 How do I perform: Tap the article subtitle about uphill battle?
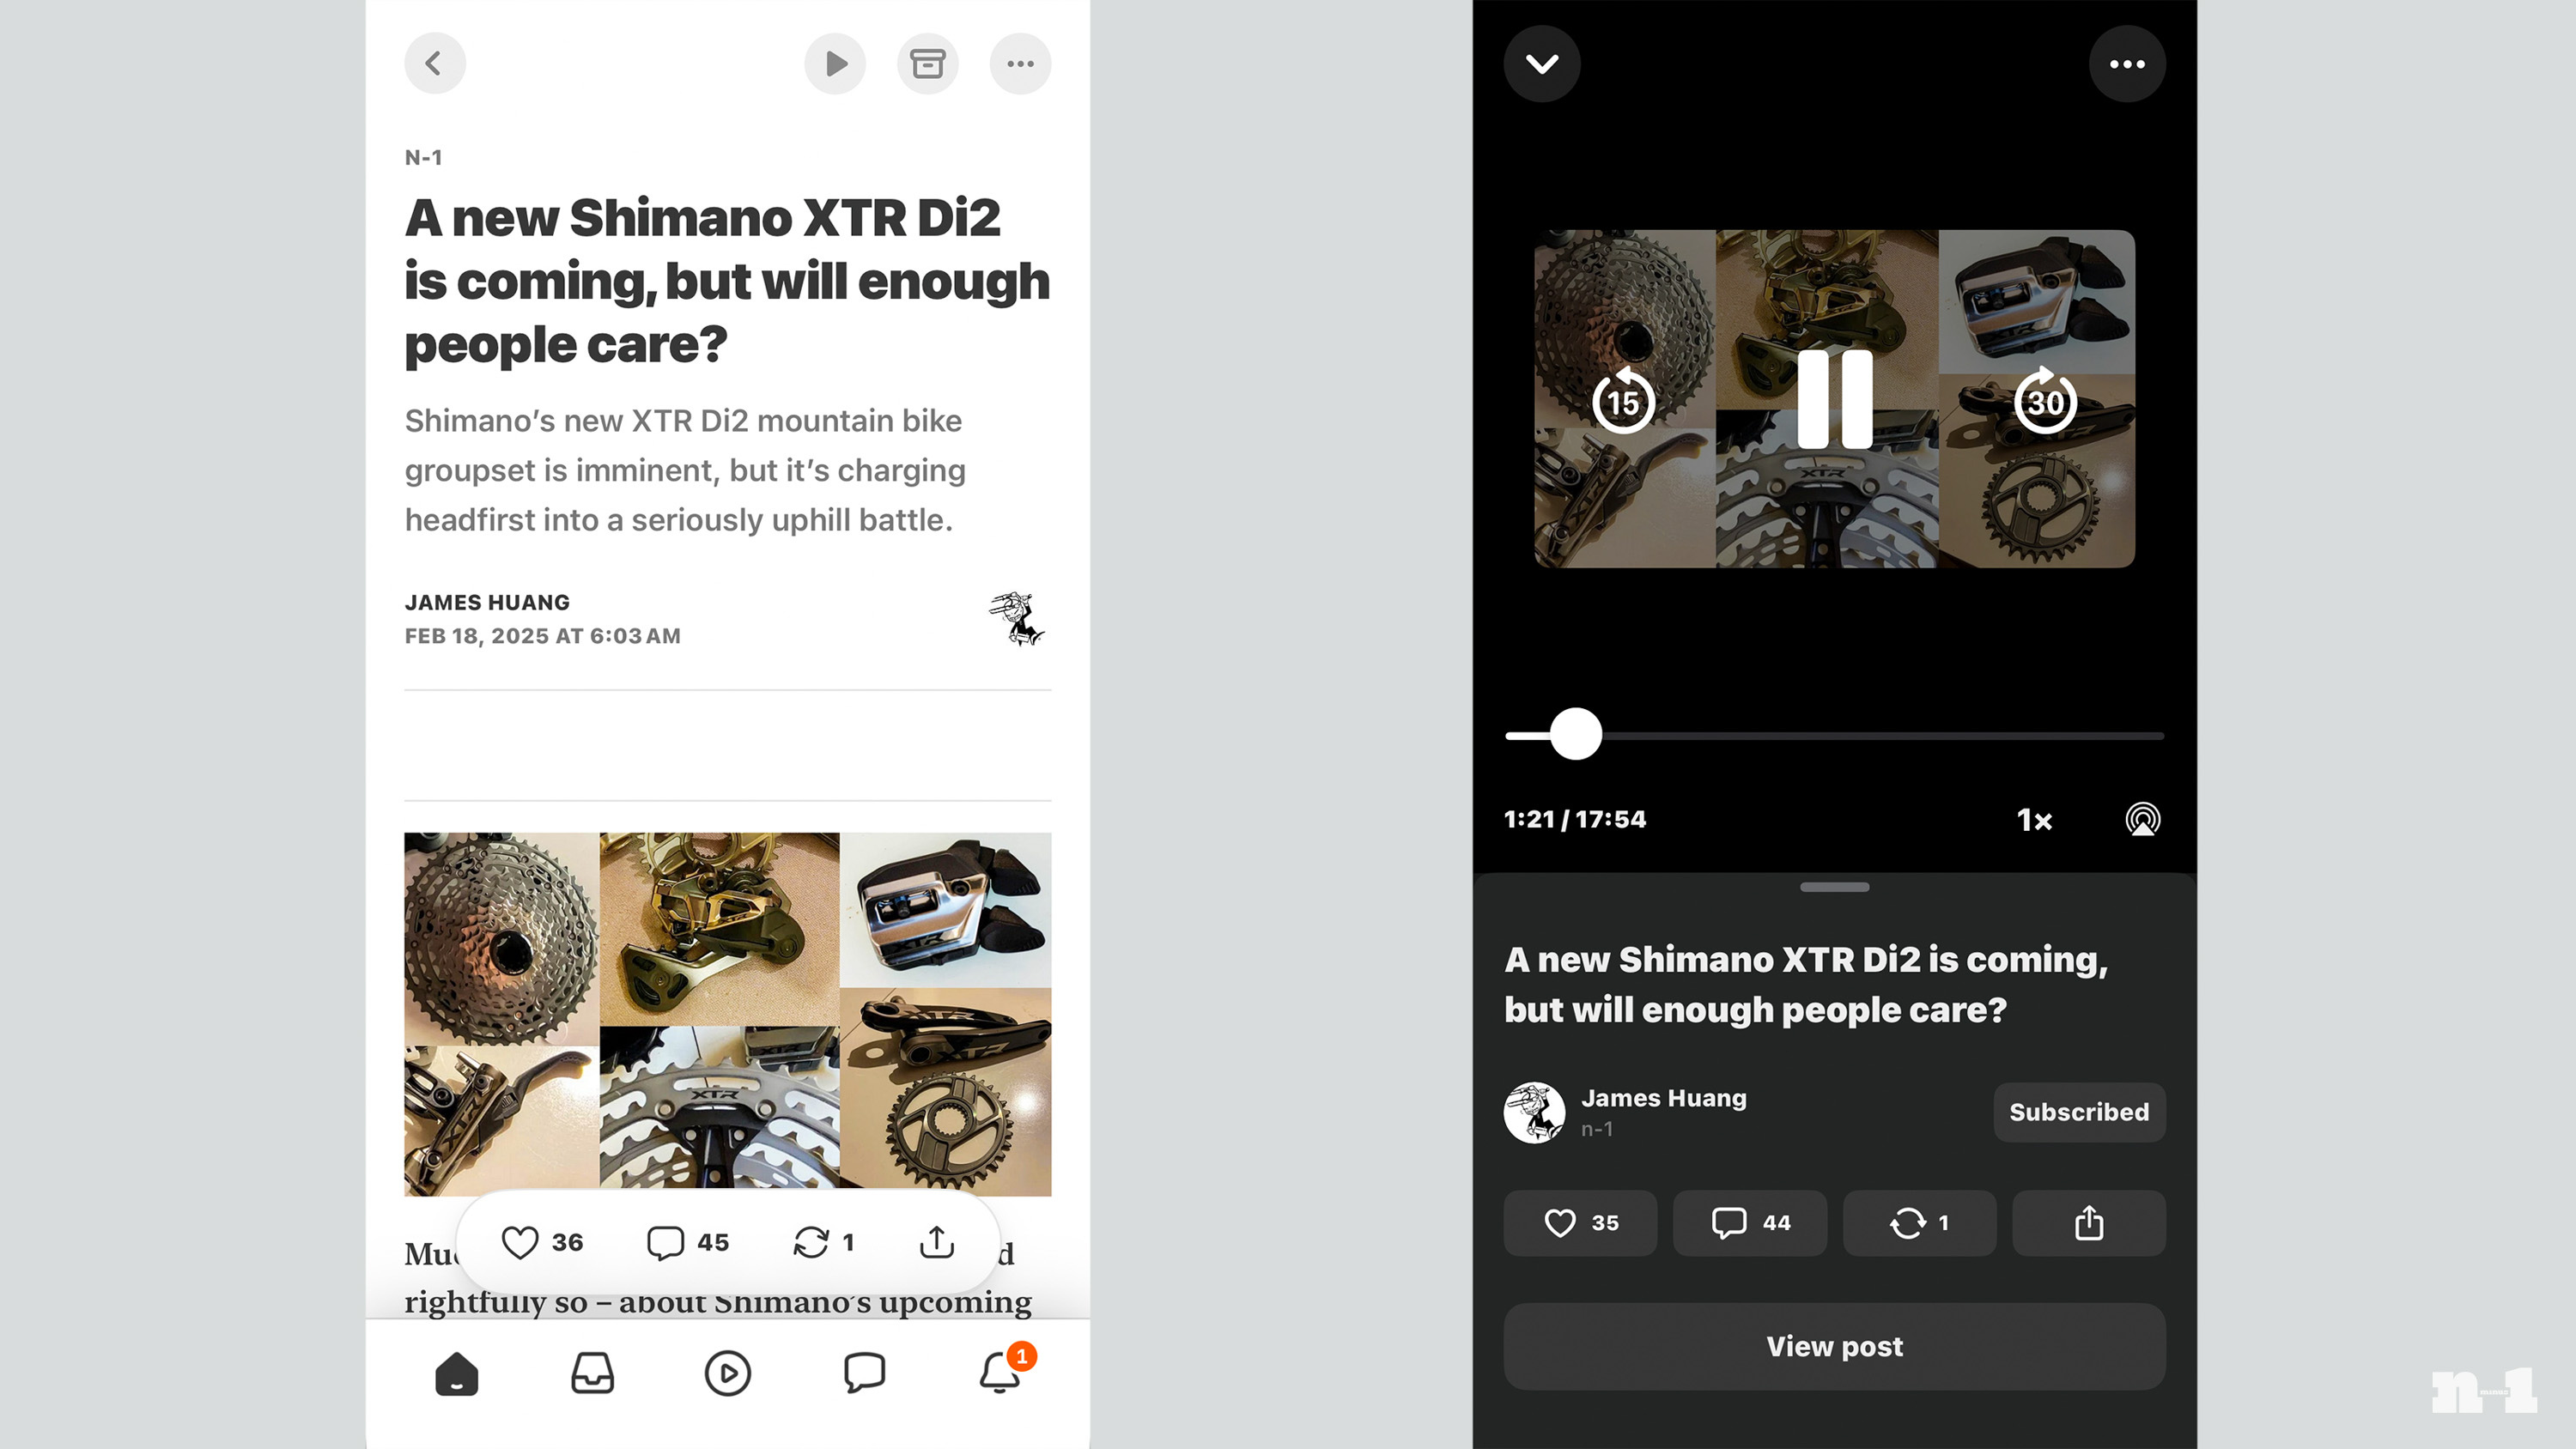[685, 470]
